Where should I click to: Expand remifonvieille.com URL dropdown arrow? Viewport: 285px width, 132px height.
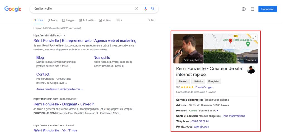tap(64, 35)
